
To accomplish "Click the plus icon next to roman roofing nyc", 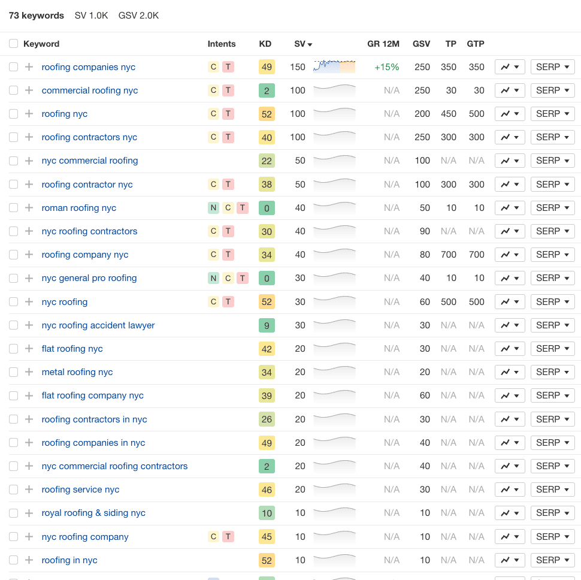I will coord(29,208).
